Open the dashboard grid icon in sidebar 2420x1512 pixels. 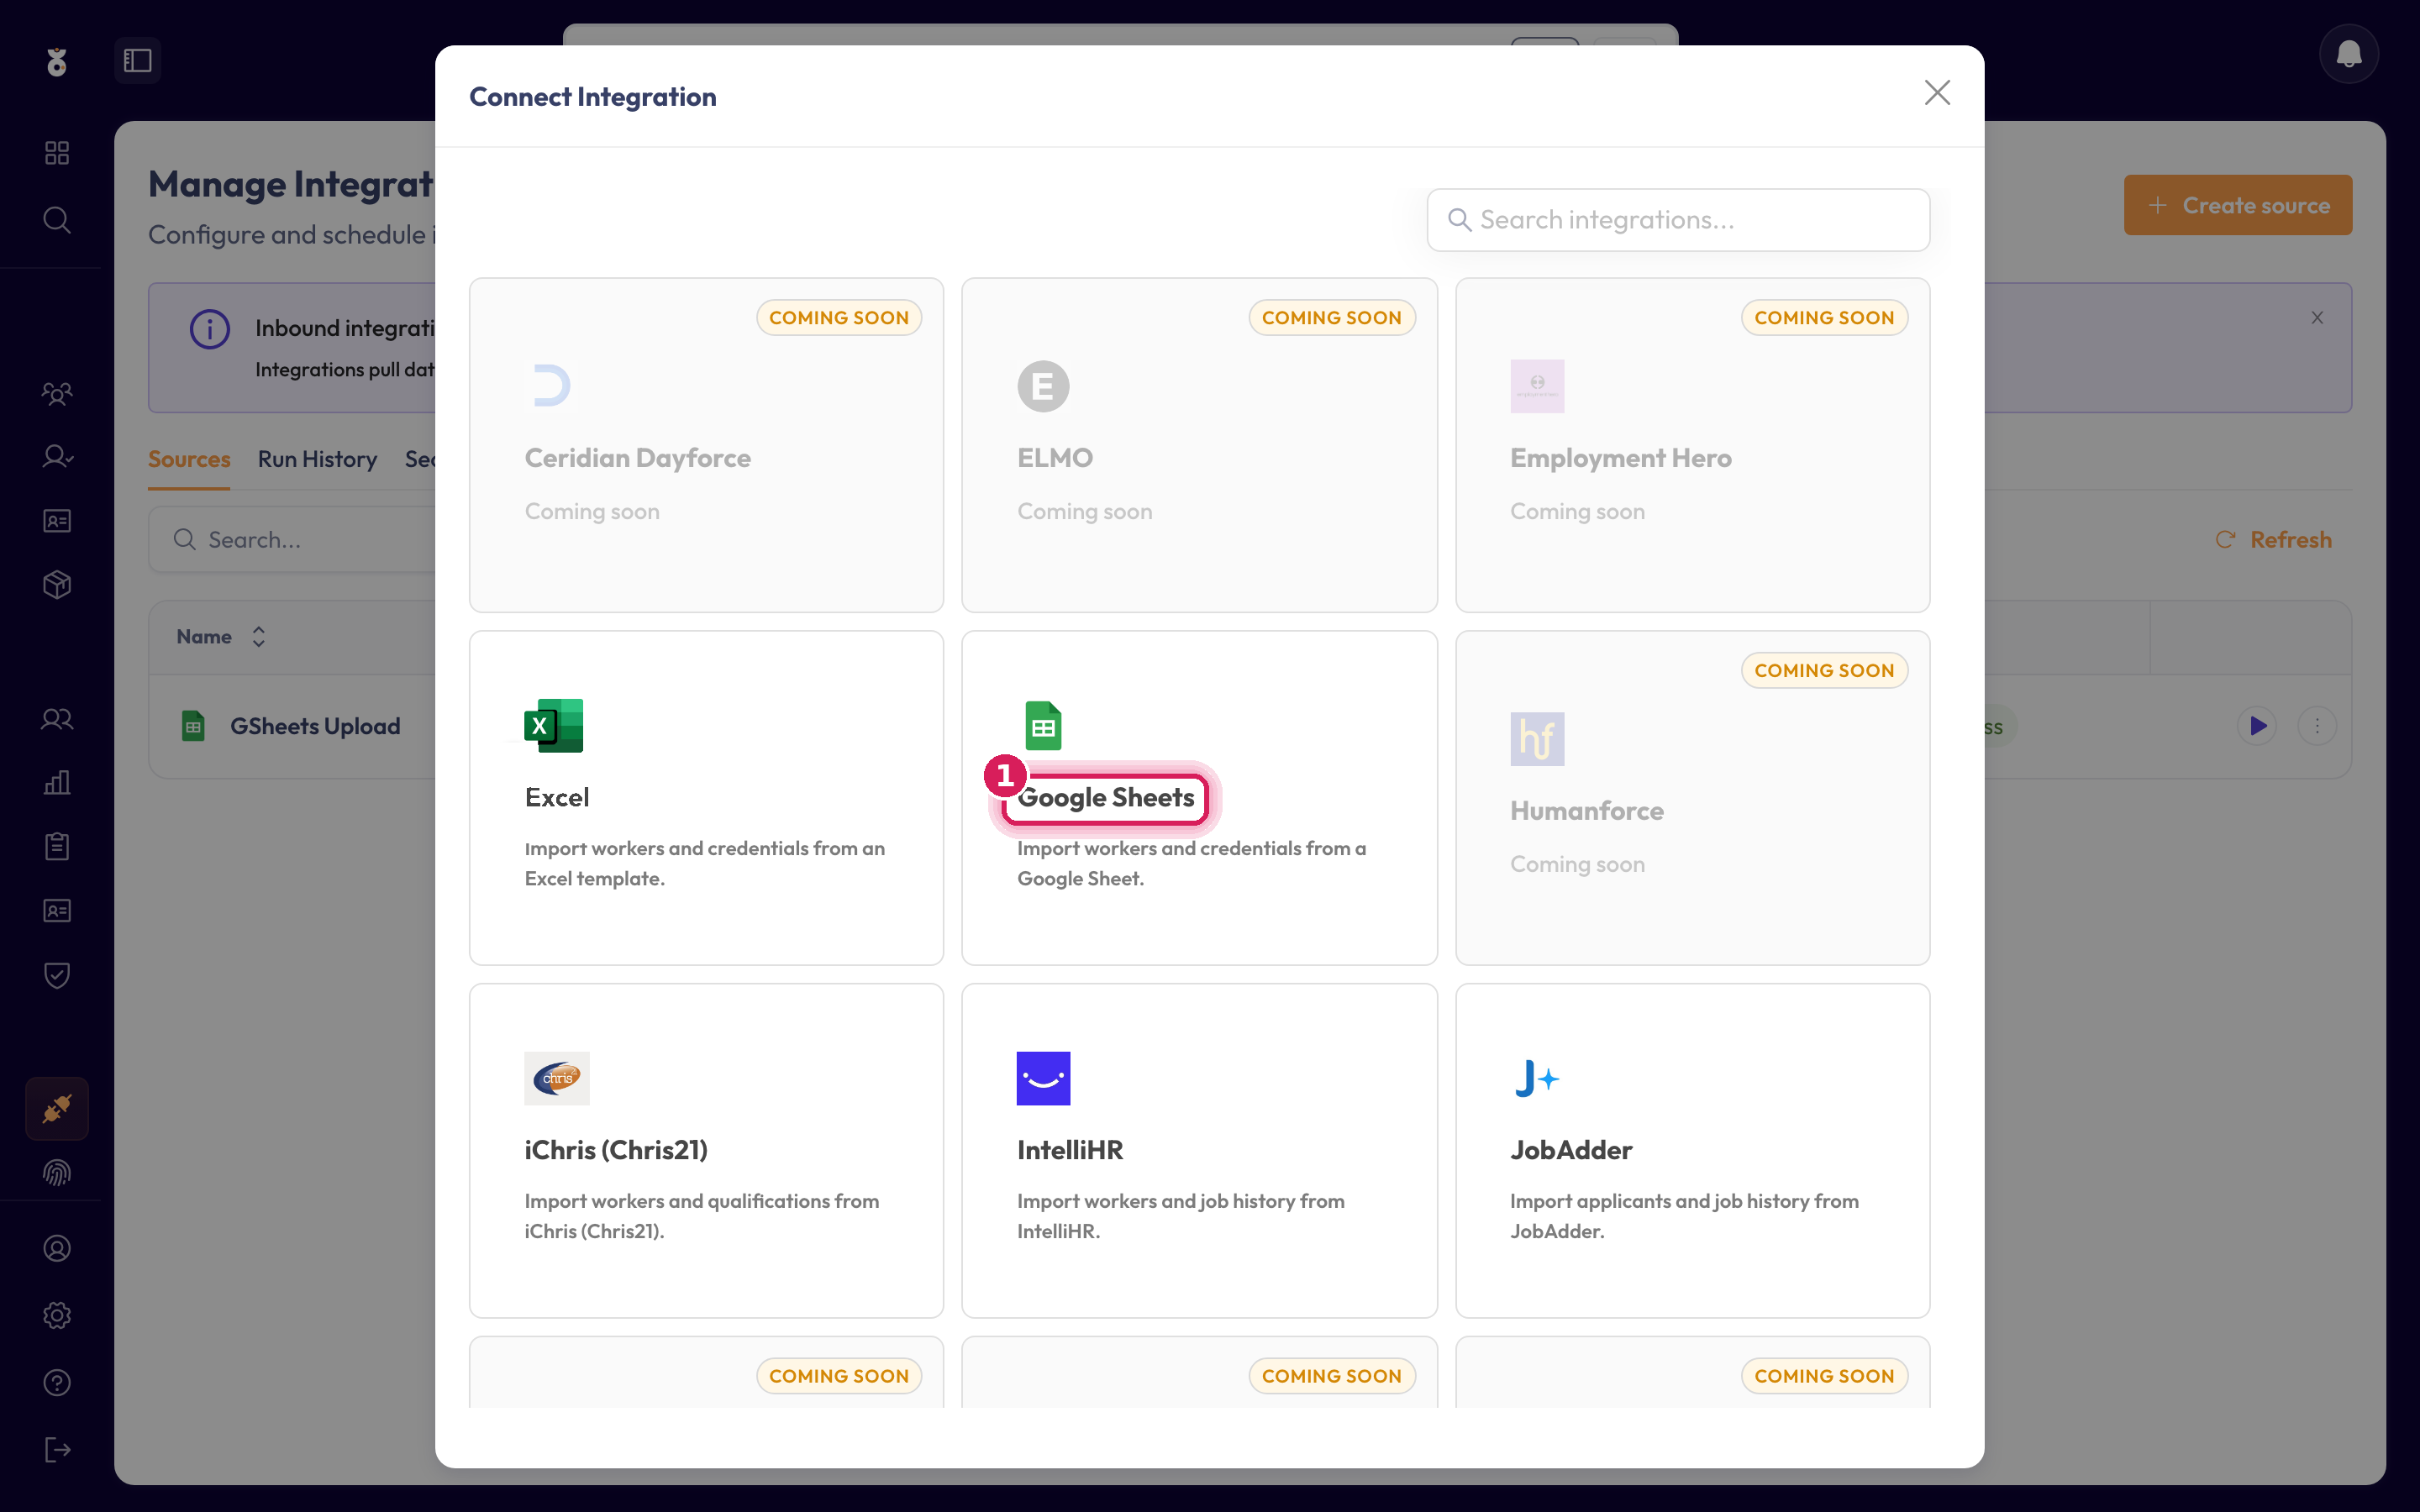(57, 153)
